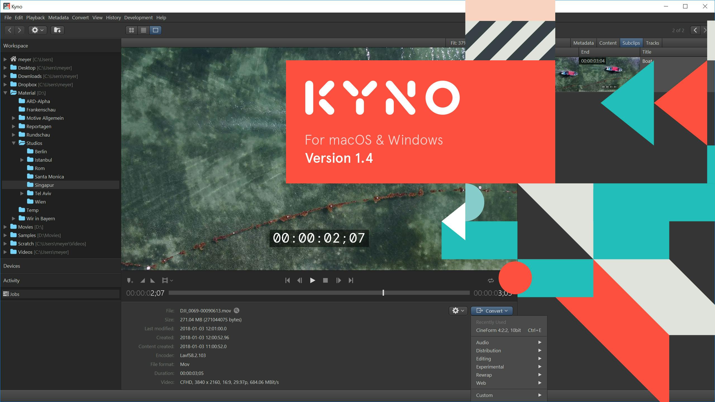Open the Playback menu
Image resolution: width=715 pixels, height=402 pixels.
coord(35,18)
